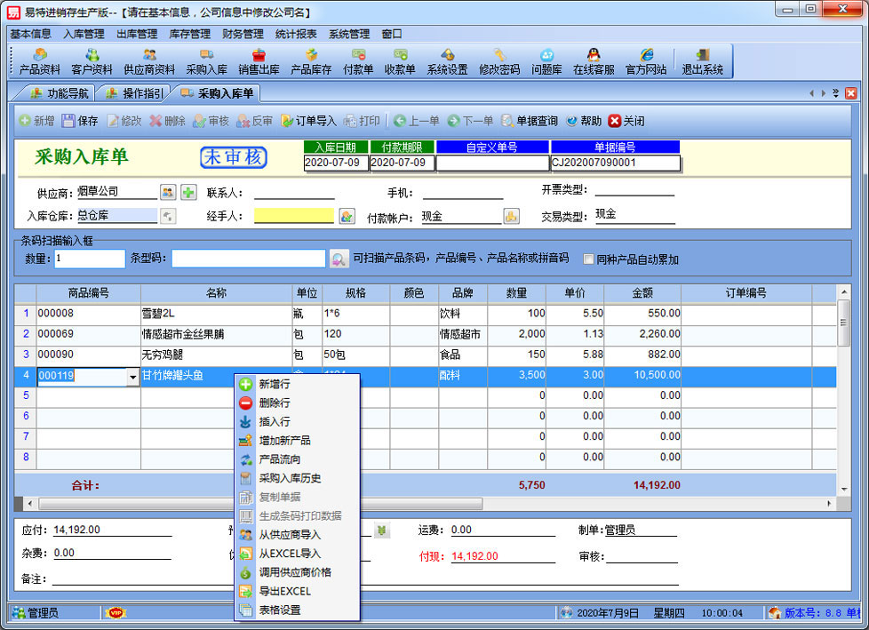Viewport: 869px width, 630px height.
Task: Click the tab list dropdown arrow
Action: 836,93
